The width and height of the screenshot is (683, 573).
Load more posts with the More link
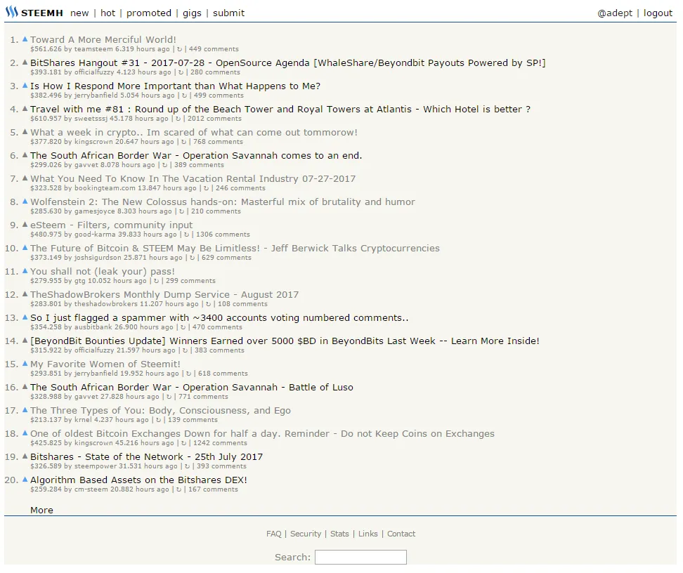pyautogui.click(x=42, y=510)
